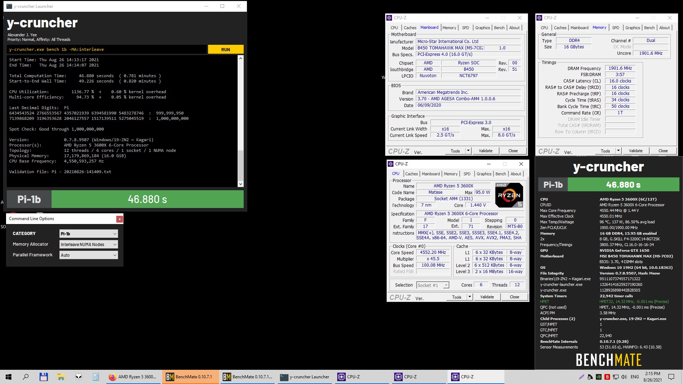
Task: Click ENG language indicator in tray
Action: coord(635,377)
